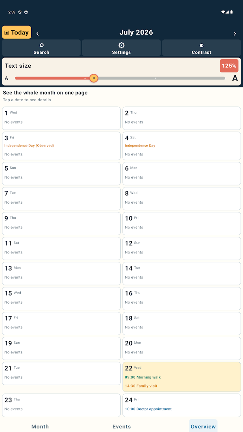Switch to the Events tab
243x432 pixels.
coord(122,426)
